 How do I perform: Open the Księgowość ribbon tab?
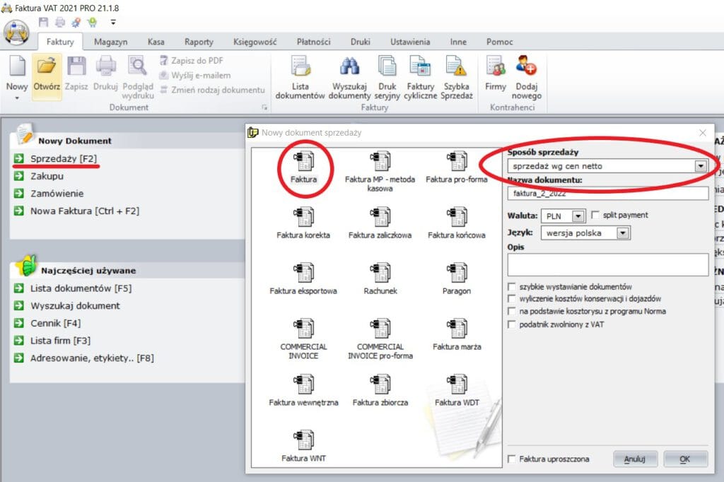click(255, 42)
